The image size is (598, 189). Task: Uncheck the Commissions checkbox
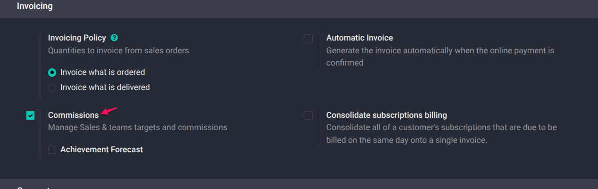tap(31, 115)
